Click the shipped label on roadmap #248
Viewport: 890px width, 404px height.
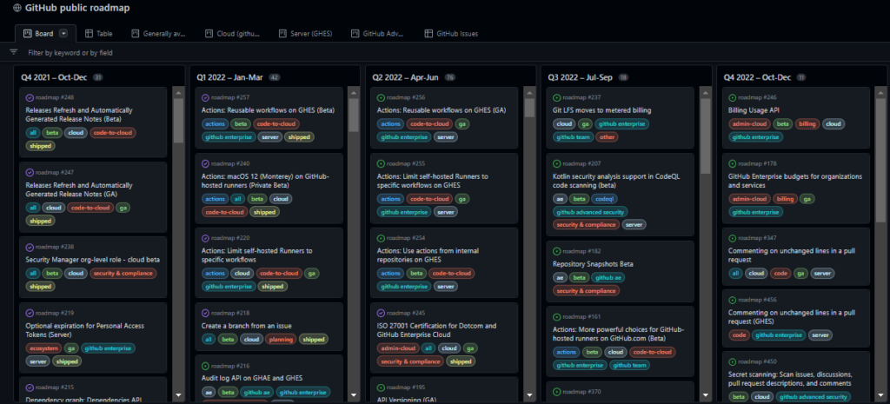click(40, 146)
